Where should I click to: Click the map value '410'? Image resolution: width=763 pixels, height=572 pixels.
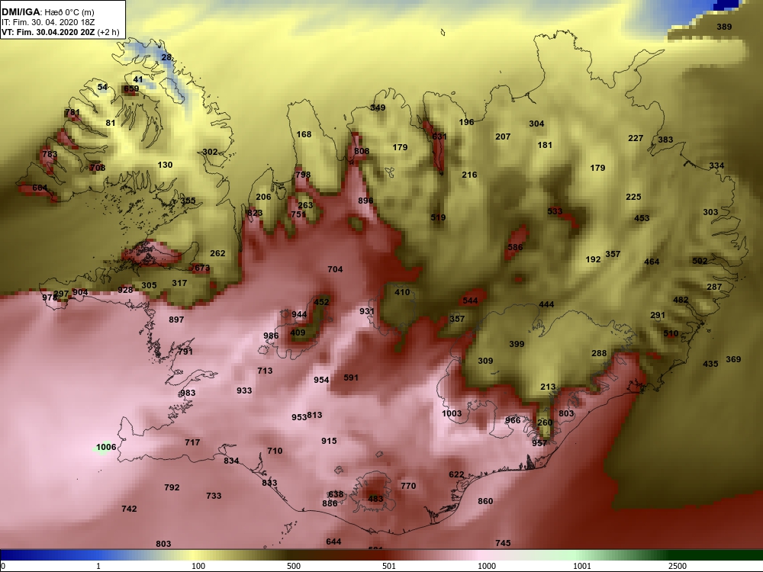coord(402,292)
